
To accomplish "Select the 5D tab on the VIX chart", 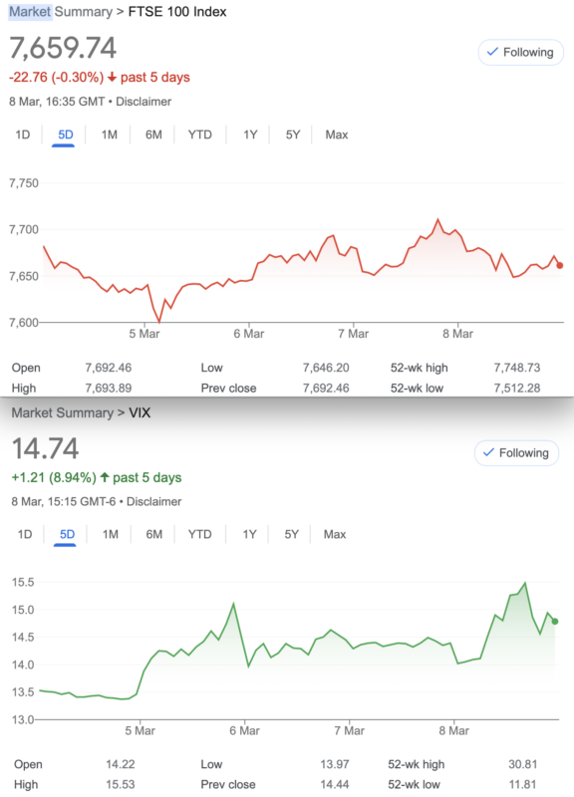I will tap(67, 534).
